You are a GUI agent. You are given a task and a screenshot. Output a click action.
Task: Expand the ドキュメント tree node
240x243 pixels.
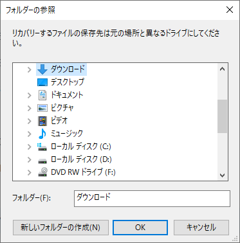pyautogui.click(x=30, y=95)
